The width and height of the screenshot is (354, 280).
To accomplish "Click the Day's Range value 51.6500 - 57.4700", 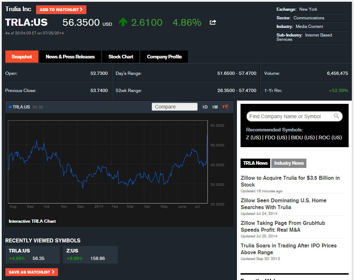I will (x=237, y=73).
